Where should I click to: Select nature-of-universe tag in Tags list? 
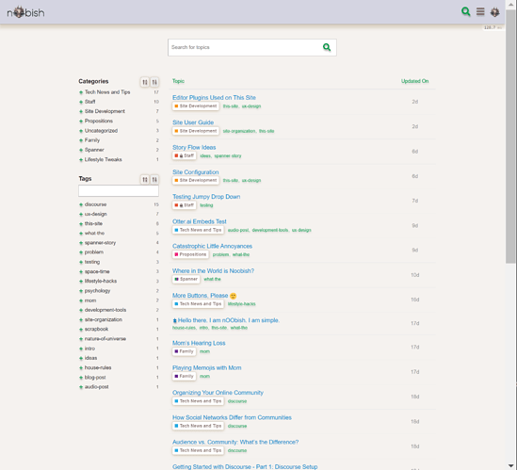coord(105,339)
